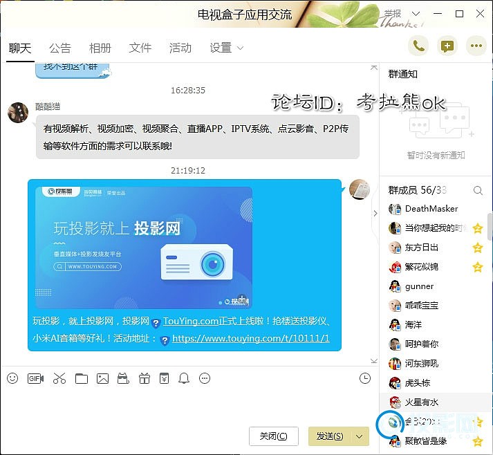Select member 河东狮吼
The width and height of the screenshot is (493, 455).
(435, 364)
